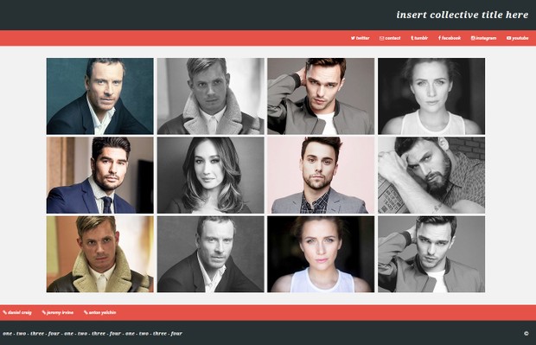Click the first 'one' footer link
Screen dimensions: 536x345
[x=7, y=334]
